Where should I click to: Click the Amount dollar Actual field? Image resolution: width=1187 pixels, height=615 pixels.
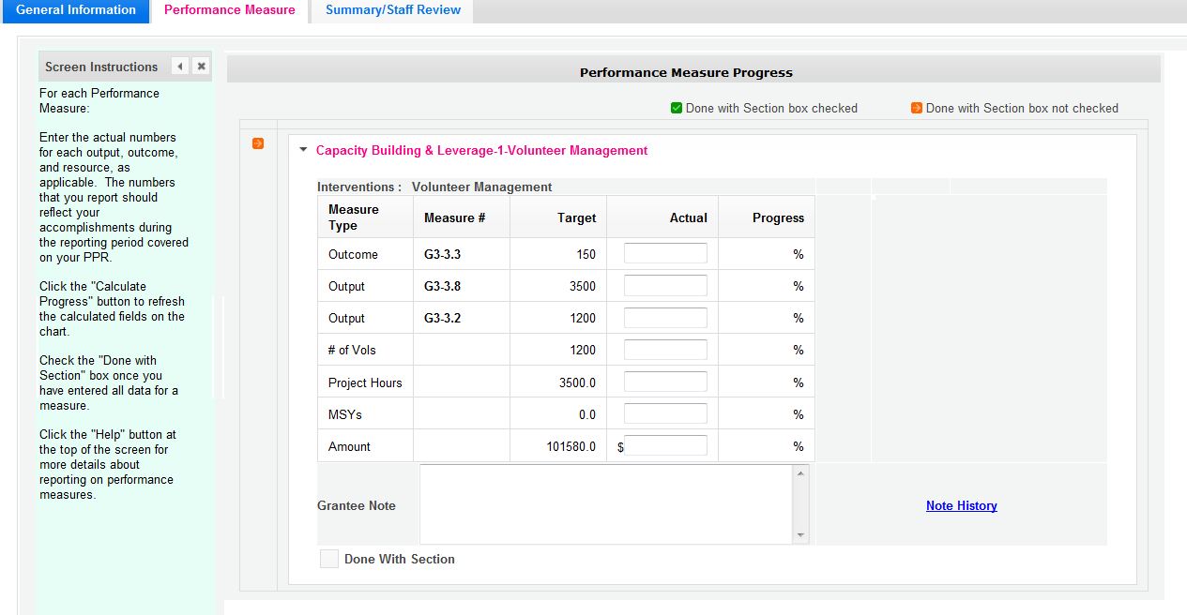click(667, 446)
